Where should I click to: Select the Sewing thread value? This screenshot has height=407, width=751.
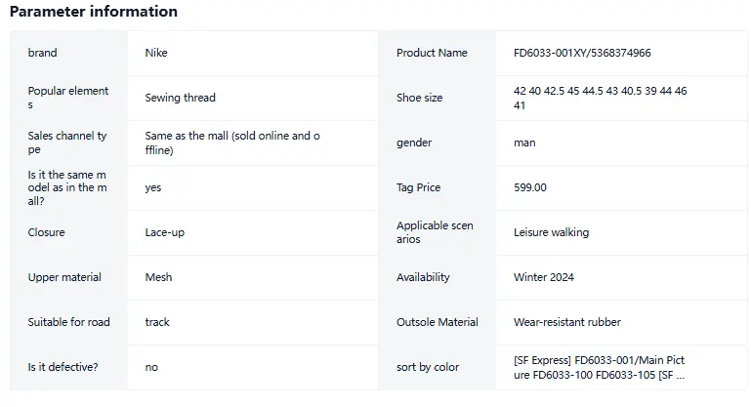180,98
